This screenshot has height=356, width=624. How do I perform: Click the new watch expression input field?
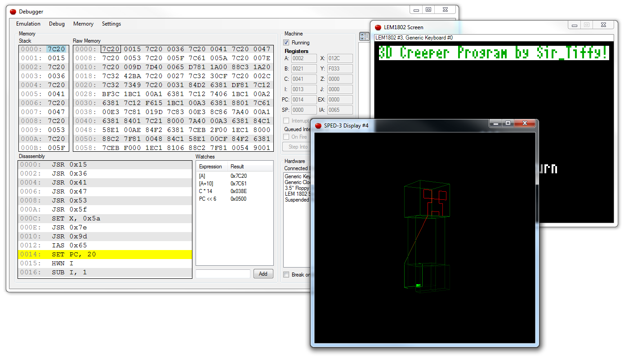tap(223, 274)
